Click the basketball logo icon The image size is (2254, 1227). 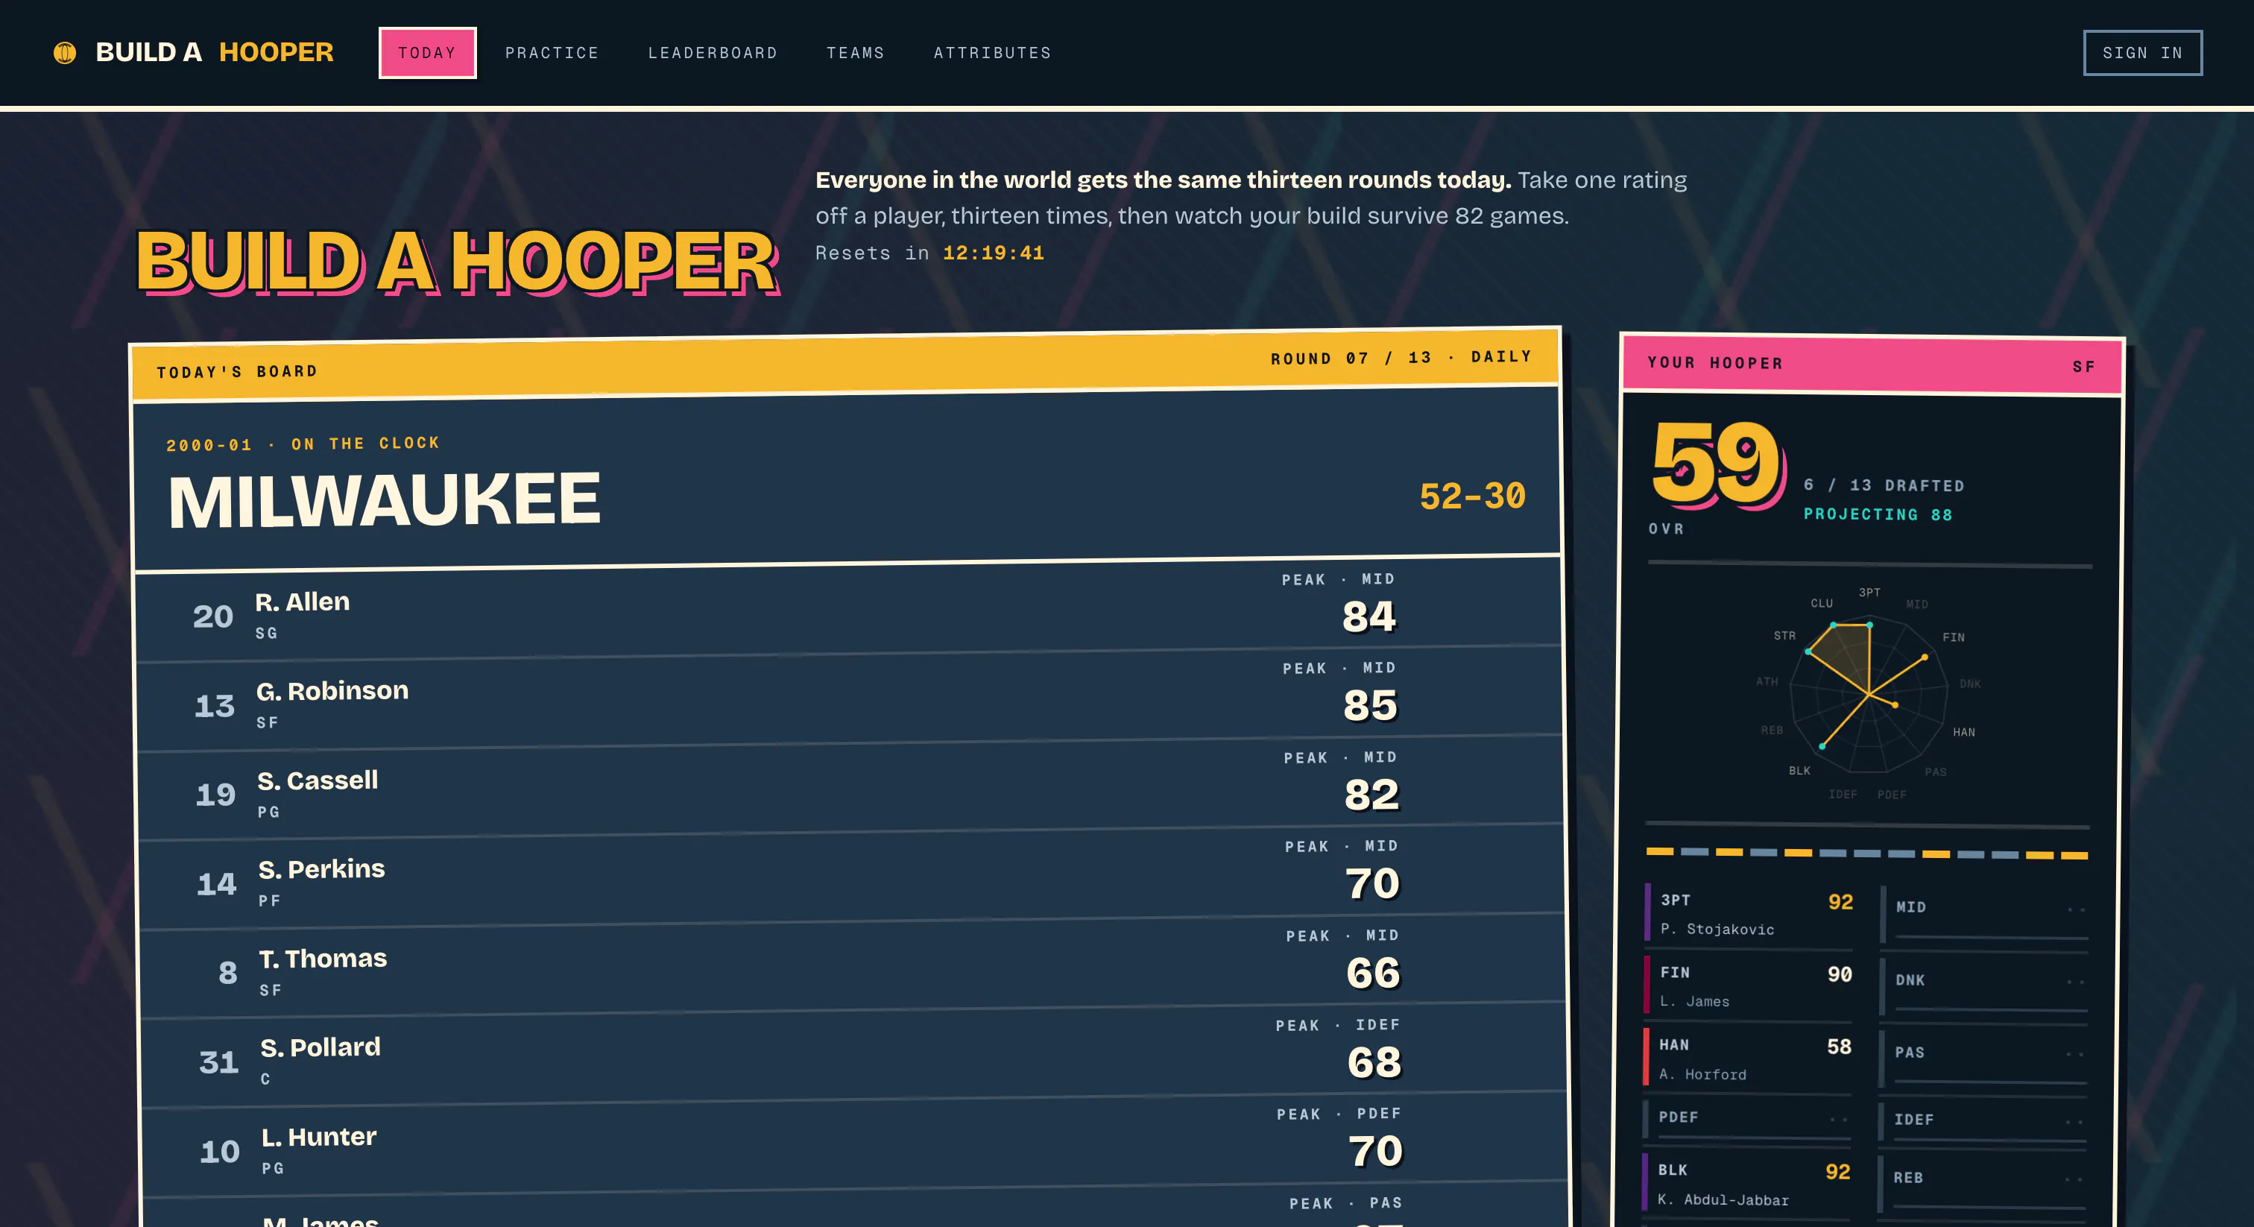[x=65, y=52]
